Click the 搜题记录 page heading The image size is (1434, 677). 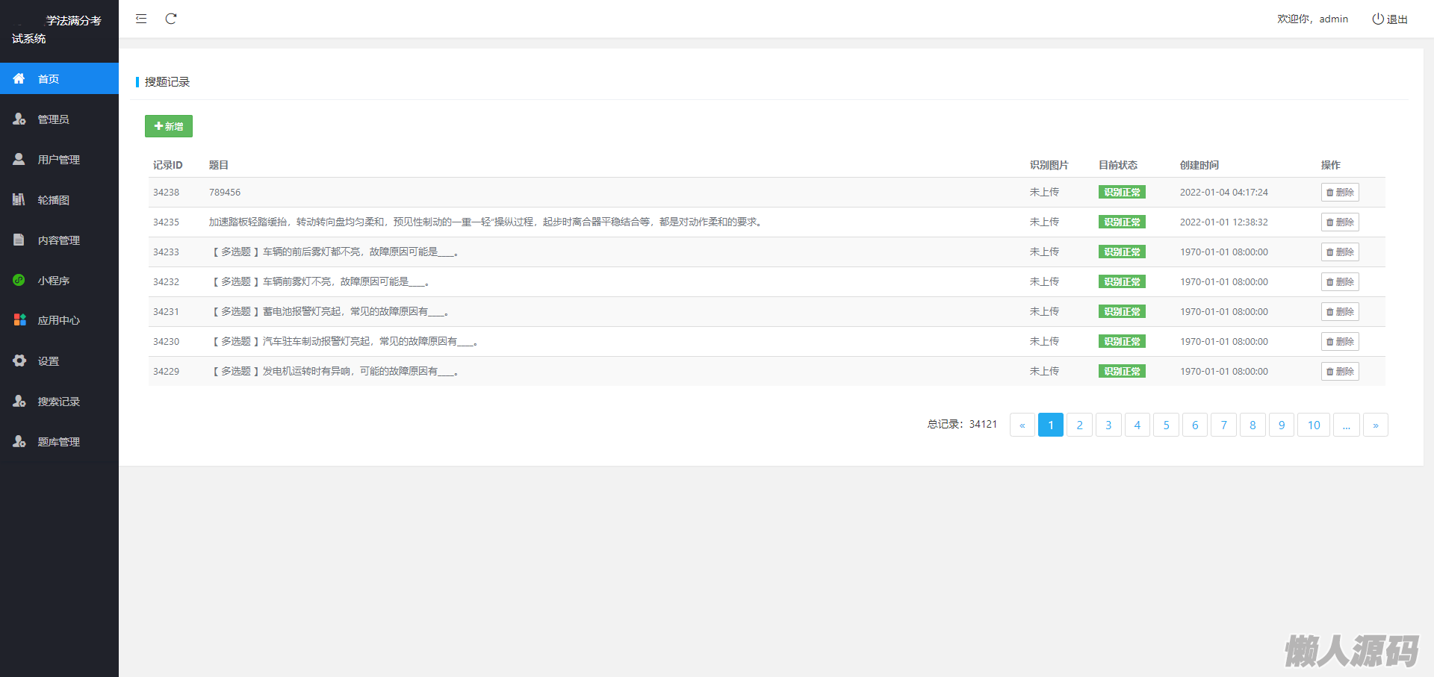pyautogui.click(x=167, y=81)
